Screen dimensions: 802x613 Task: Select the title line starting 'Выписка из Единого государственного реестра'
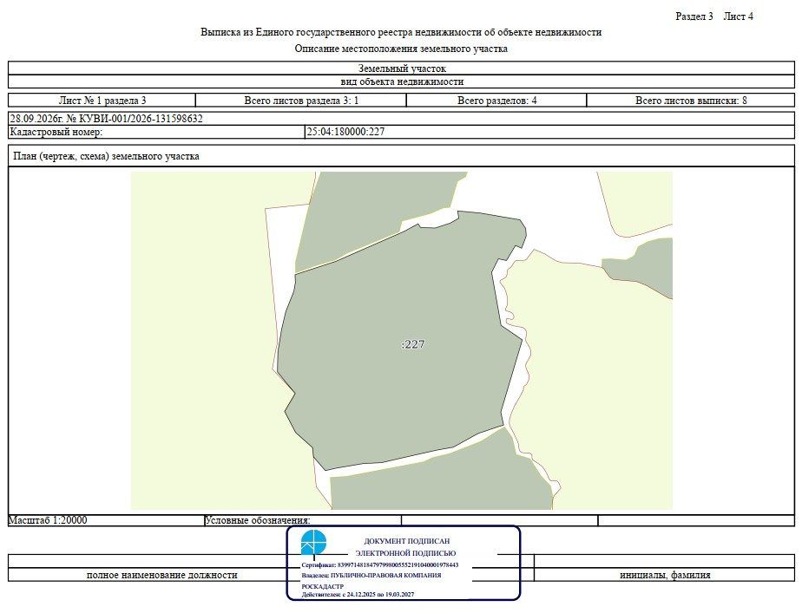pos(401,32)
